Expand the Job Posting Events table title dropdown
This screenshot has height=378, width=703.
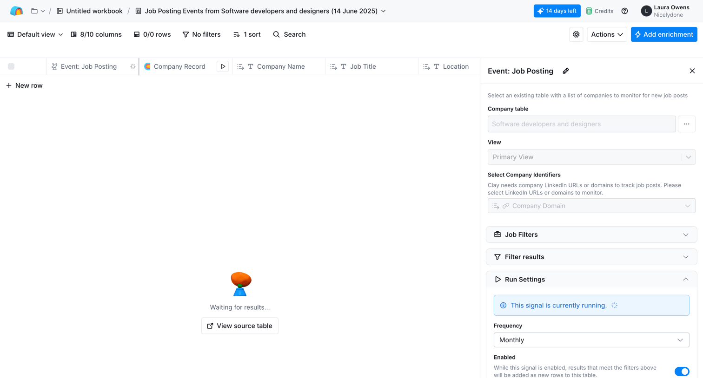[384, 11]
